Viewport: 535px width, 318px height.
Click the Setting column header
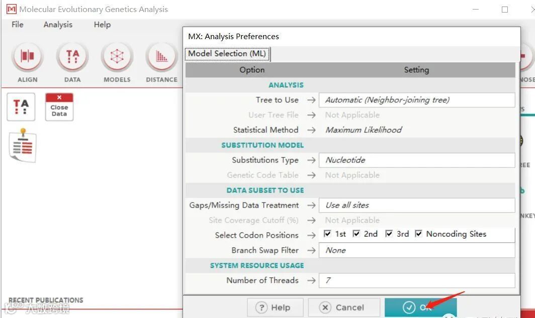[417, 70]
